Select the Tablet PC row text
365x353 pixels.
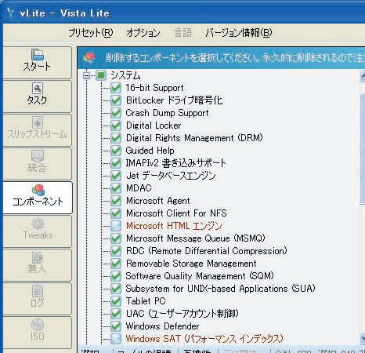[146, 301]
